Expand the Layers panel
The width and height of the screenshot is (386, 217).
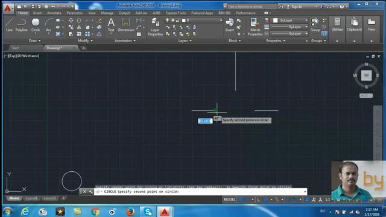point(185,40)
